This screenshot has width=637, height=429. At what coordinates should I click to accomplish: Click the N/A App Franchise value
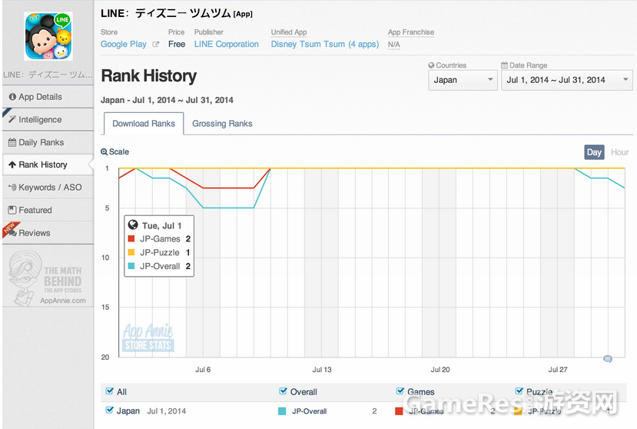tap(393, 45)
